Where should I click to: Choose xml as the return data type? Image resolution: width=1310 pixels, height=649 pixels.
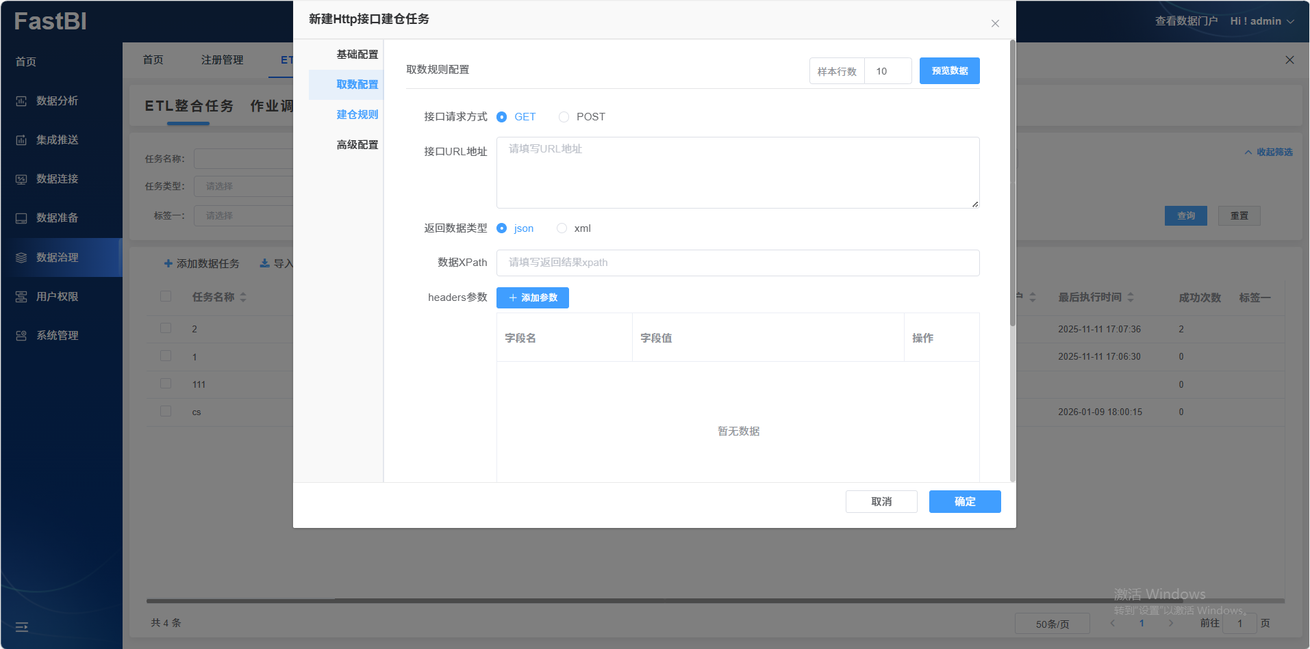[562, 228]
